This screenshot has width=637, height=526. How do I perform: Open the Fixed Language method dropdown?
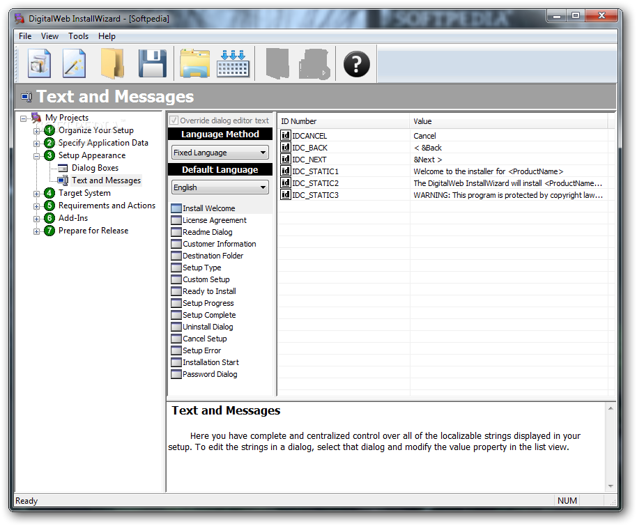[220, 153]
